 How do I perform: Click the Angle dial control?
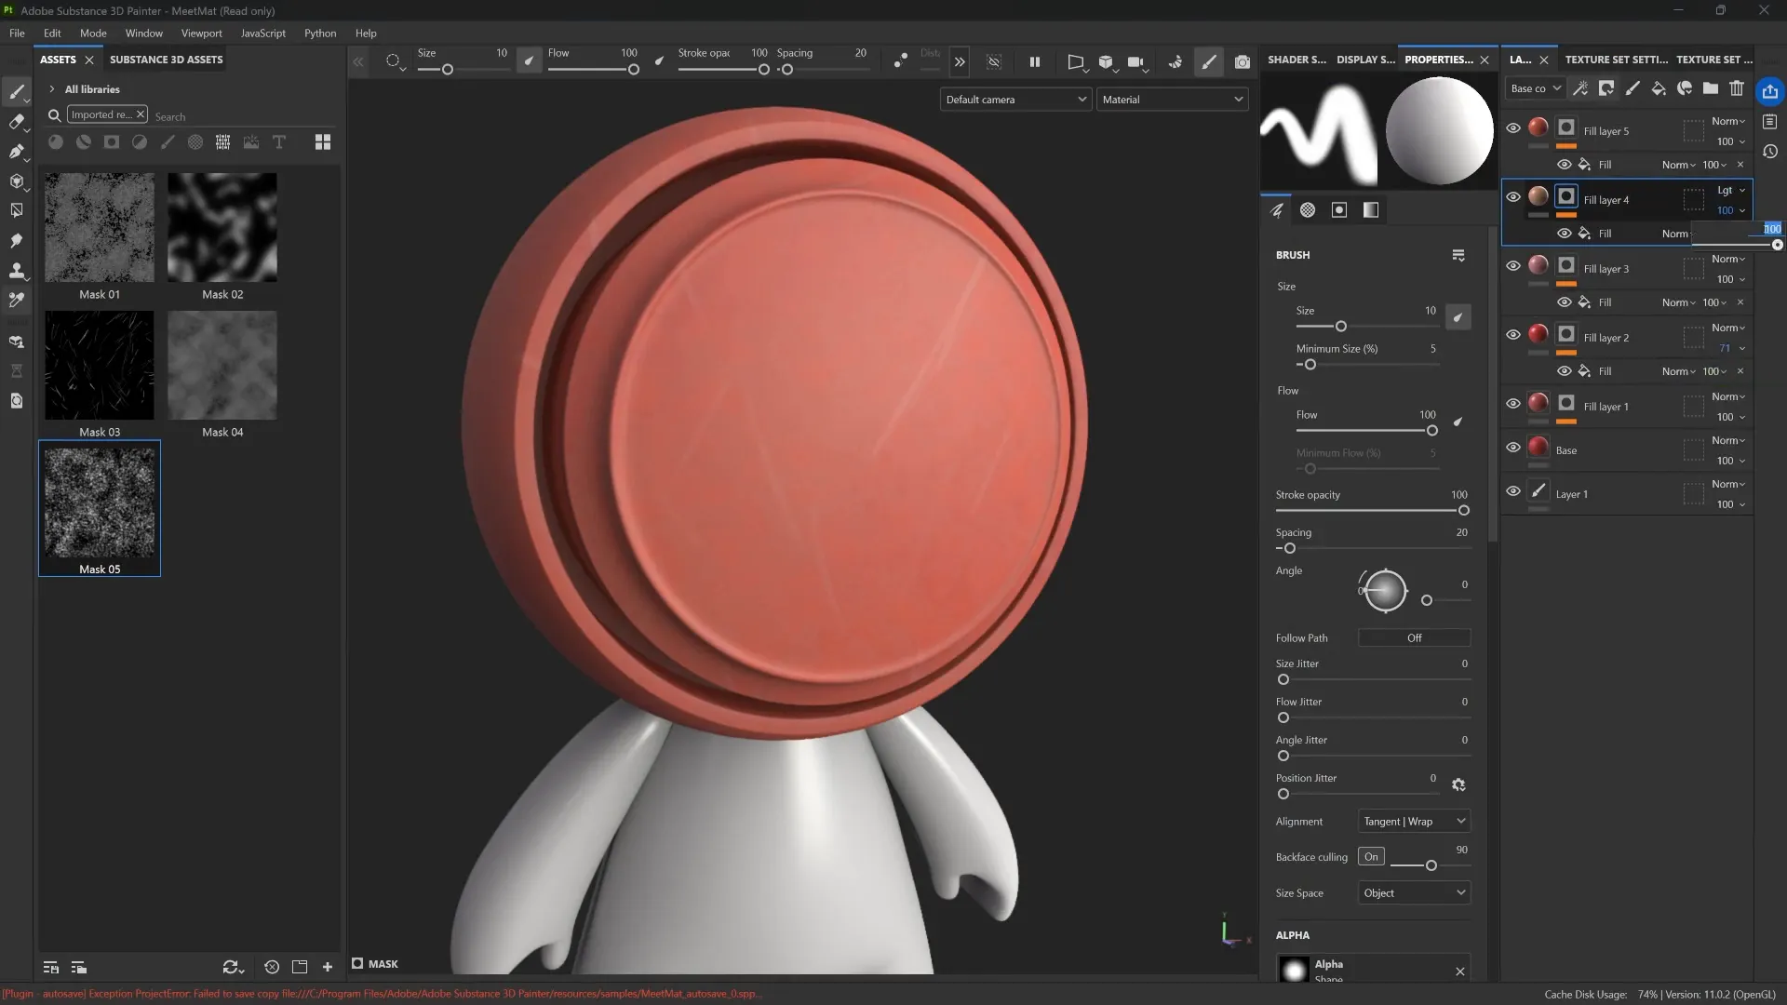(x=1384, y=590)
